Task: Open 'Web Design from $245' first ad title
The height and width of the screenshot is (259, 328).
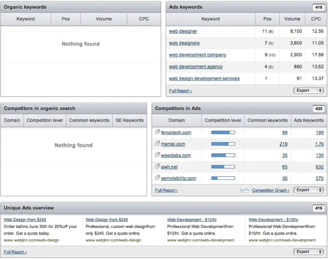Action: [25, 219]
